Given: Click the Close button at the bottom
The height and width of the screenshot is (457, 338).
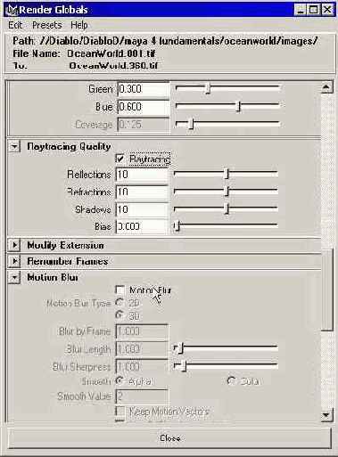Looking at the screenshot, I should pyautogui.click(x=169, y=438).
